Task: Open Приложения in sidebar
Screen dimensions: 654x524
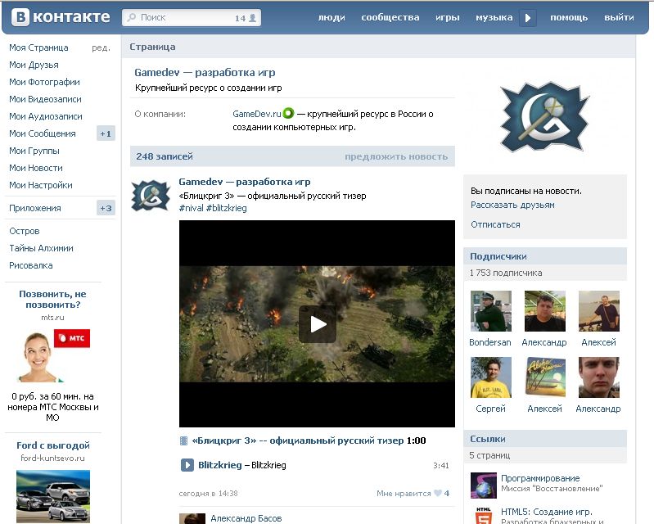Action: pos(35,208)
